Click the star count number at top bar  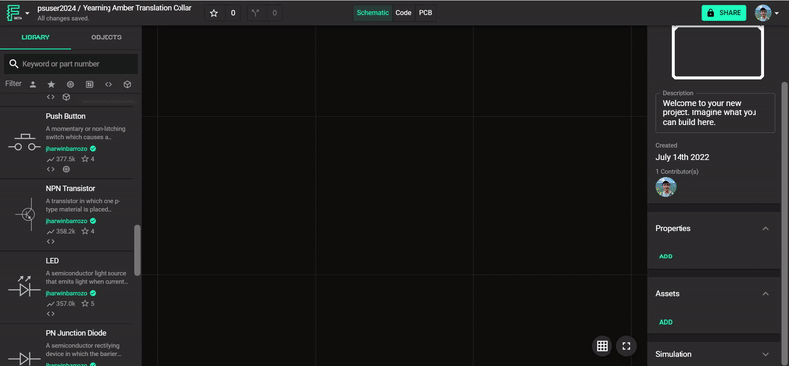(233, 13)
